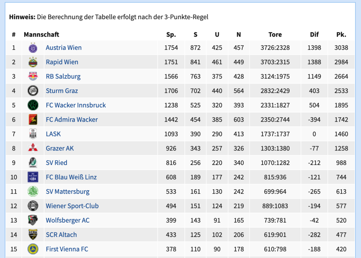Screen dimensions: 361x258
Task: Click the SV Ried club logo
Action: 33,163
